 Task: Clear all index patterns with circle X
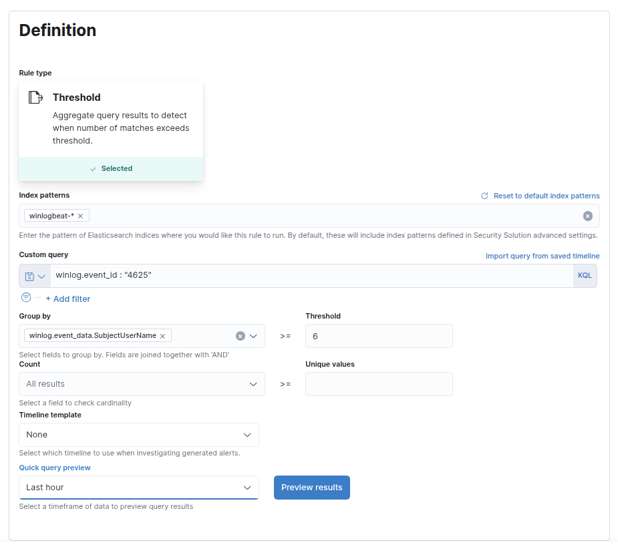587,216
